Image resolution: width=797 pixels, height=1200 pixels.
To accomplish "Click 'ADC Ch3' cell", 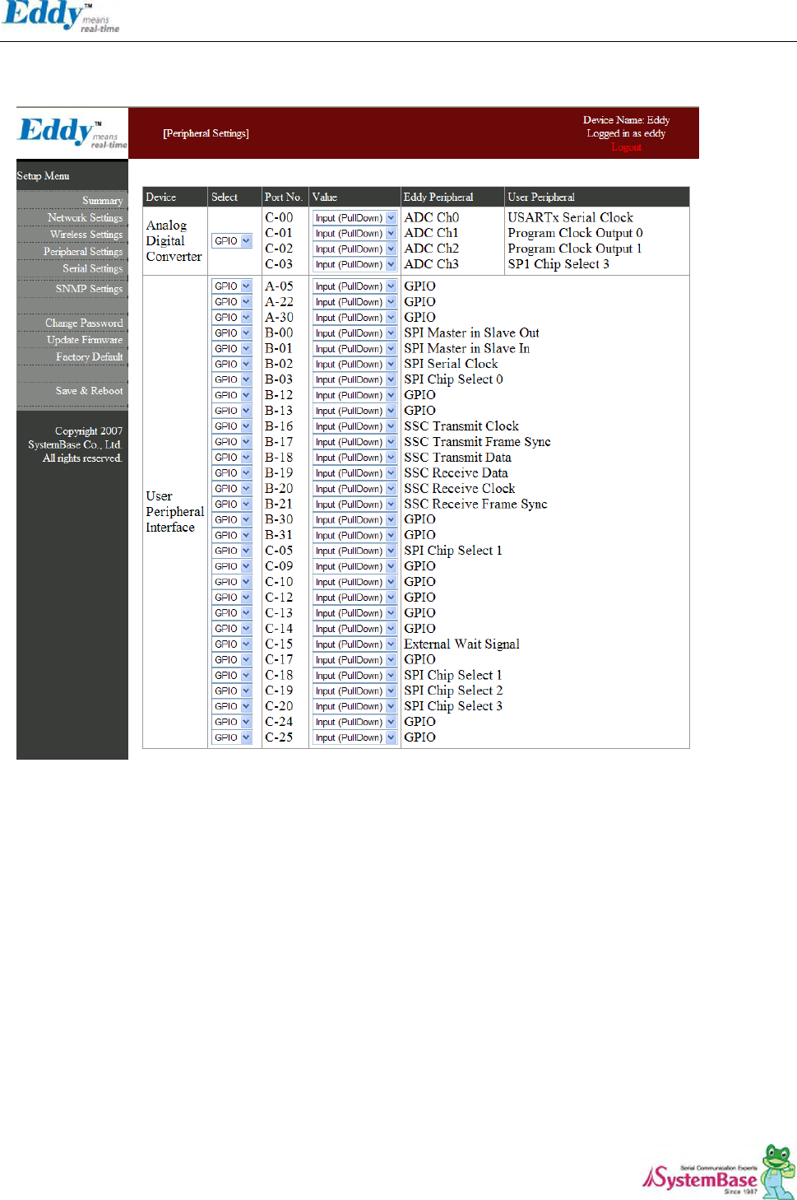I will click(x=431, y=264).
